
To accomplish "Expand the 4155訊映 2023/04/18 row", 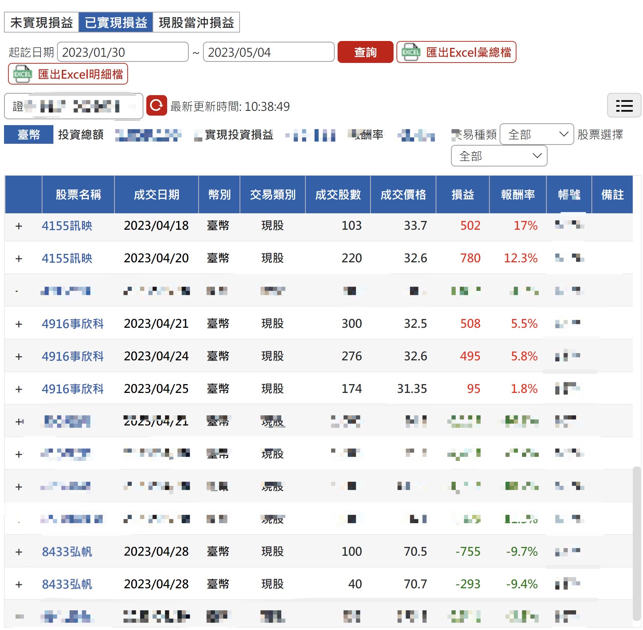I will pyautogui.click(x=19, y=226).
